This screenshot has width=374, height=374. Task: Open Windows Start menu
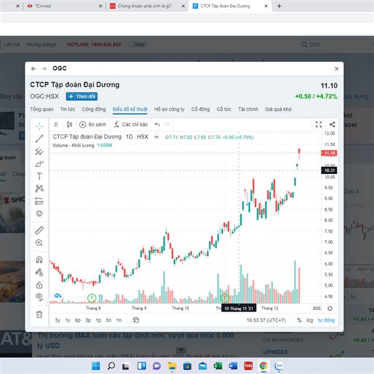pos(96,366)
